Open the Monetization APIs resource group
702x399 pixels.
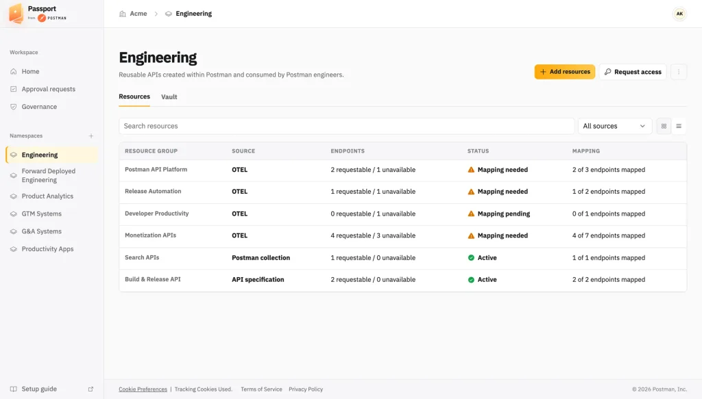[x=150, y=235]
